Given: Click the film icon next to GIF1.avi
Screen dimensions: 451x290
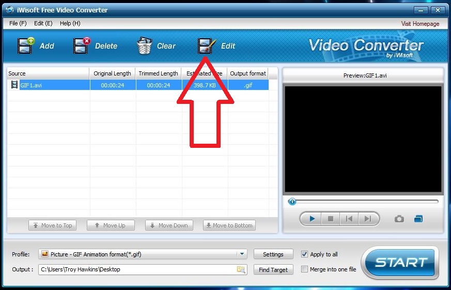Looking at the screenshot, I should [x=14, y=85].
